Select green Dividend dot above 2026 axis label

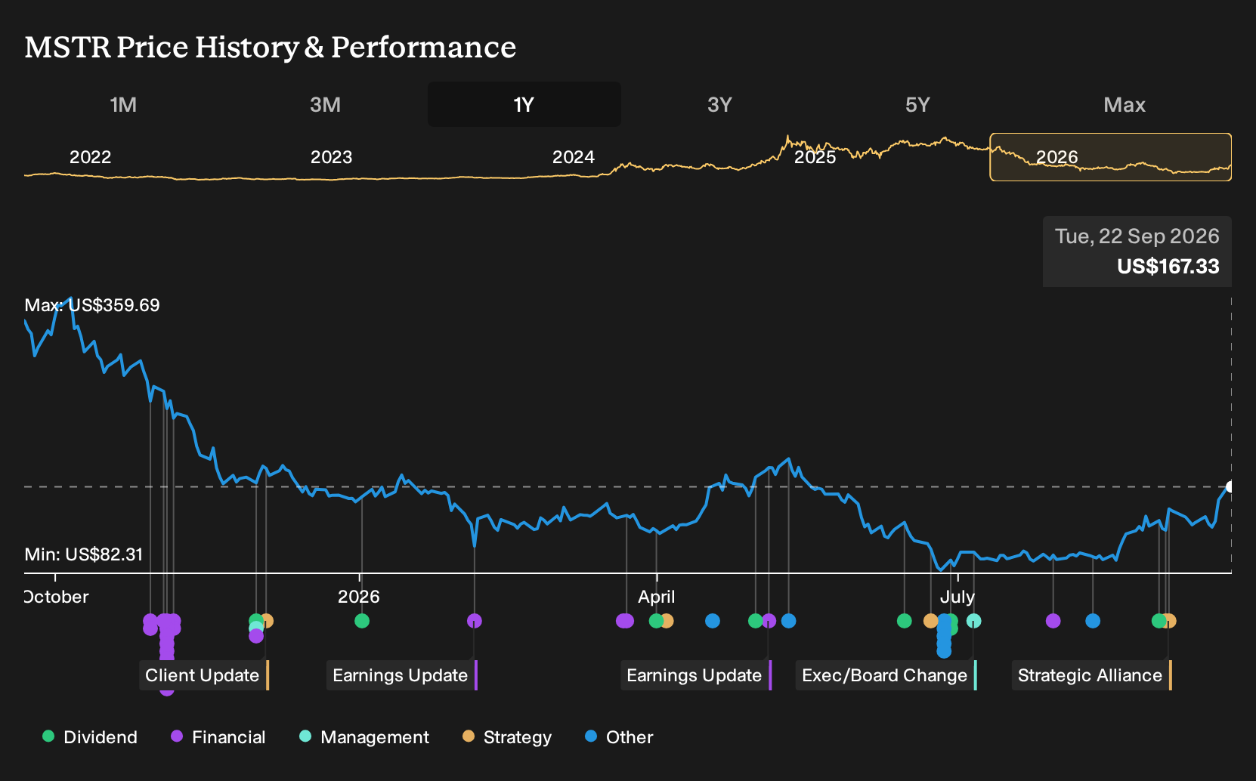coord(362,621)
